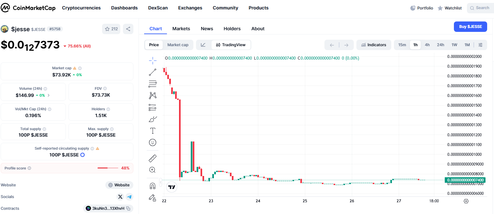Switch to the News tab
494x214 pixels.
coord(207,29)
